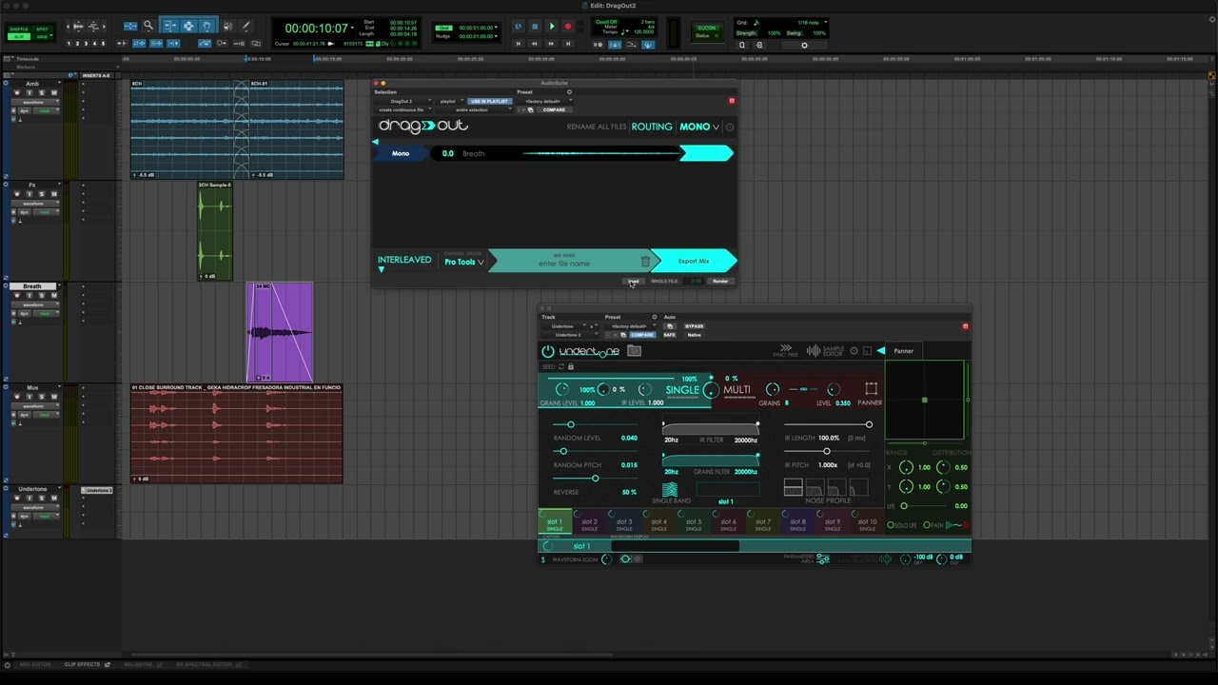Image resolution: width=1218 pixels, height=685 pixels.
Task: Open Undertone factory default preset dropdown
Action: tap(630, 326)
